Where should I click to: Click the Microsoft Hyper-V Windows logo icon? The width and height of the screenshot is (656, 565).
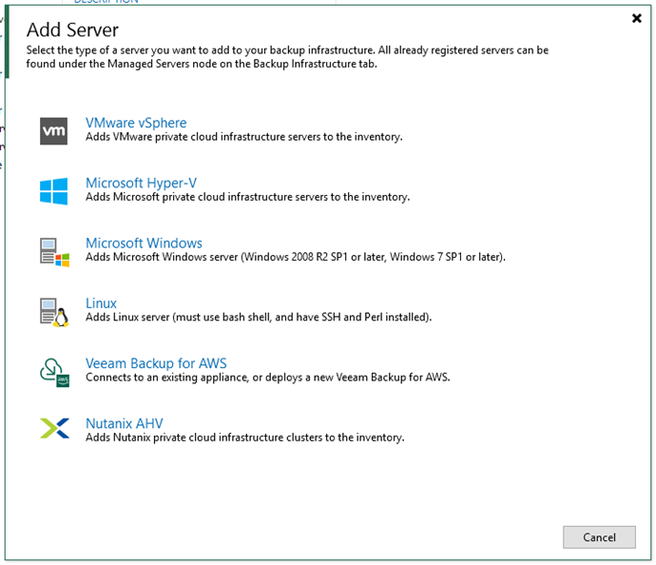click(x=54, y=190)
